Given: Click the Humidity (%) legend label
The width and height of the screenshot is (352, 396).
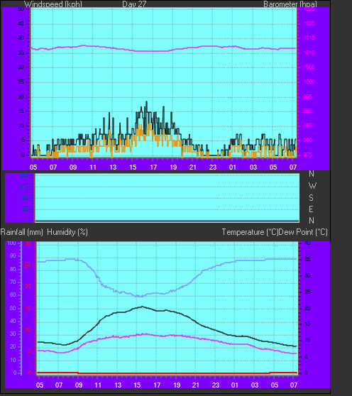Looking at the screenshot, I should tap(67, 232).
